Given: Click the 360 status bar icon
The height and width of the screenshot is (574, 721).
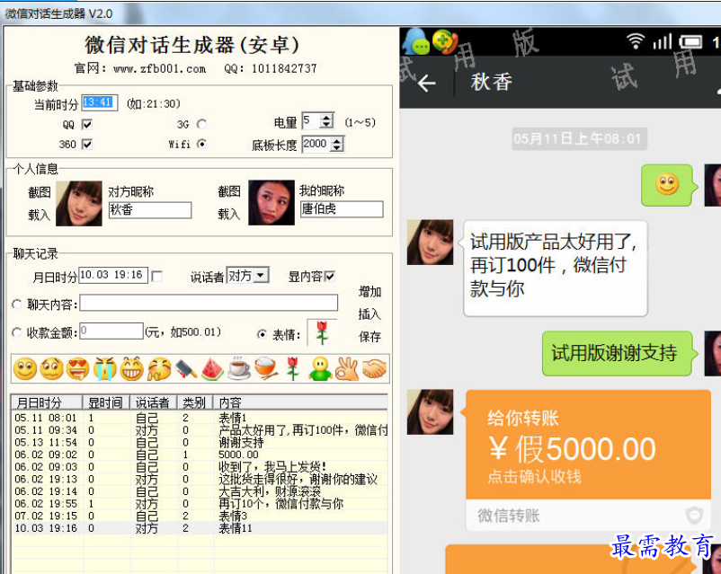Looking at the screenshot, I should [x=445, y=42].
